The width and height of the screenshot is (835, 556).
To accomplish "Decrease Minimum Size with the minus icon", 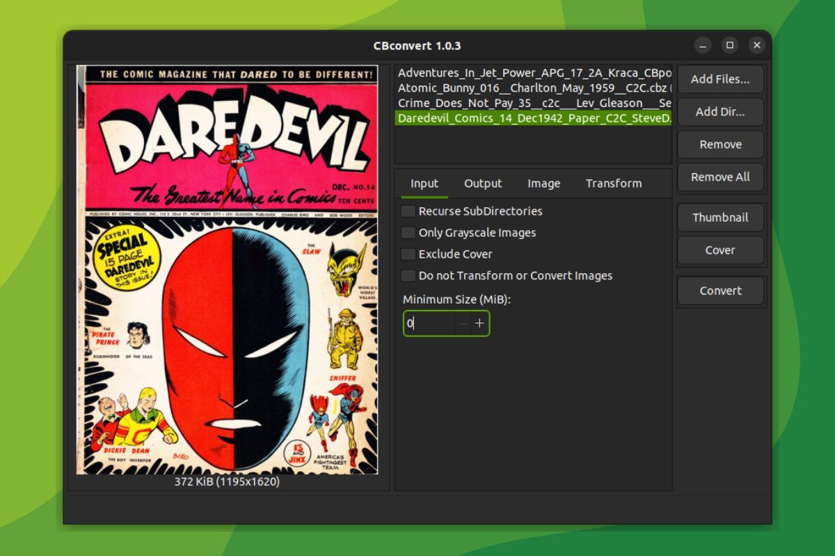I will coord(462,323).
